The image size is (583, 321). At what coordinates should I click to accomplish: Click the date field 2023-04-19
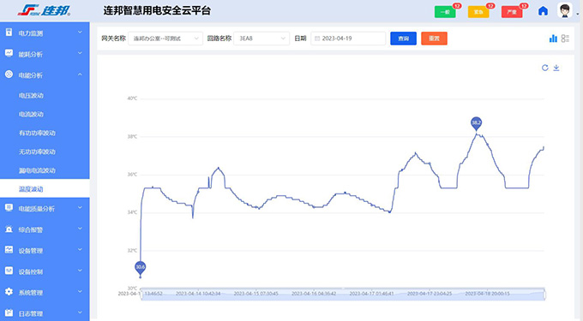(x=348, y=39)
